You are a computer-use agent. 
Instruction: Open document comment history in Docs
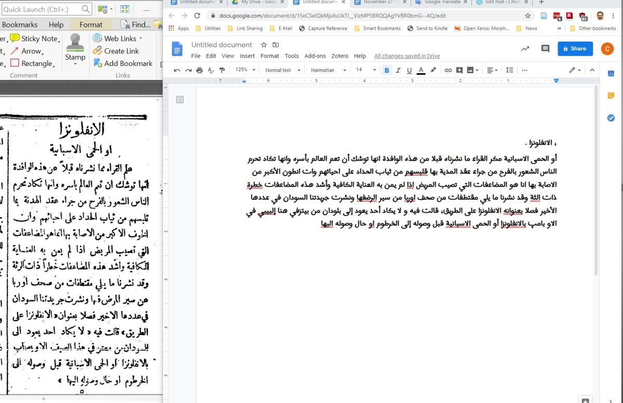544,48
